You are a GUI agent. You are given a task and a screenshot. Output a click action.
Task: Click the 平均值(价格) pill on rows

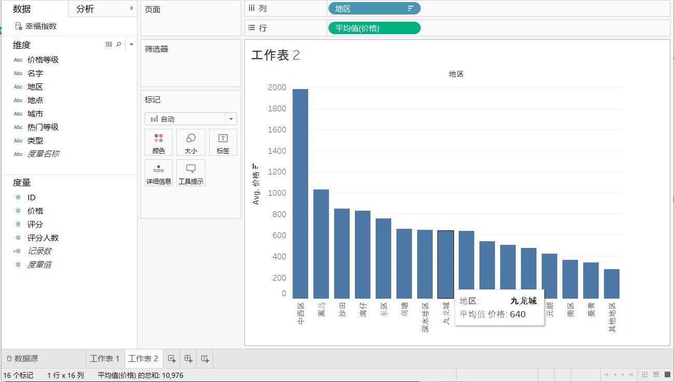click(x=374, y=28)
